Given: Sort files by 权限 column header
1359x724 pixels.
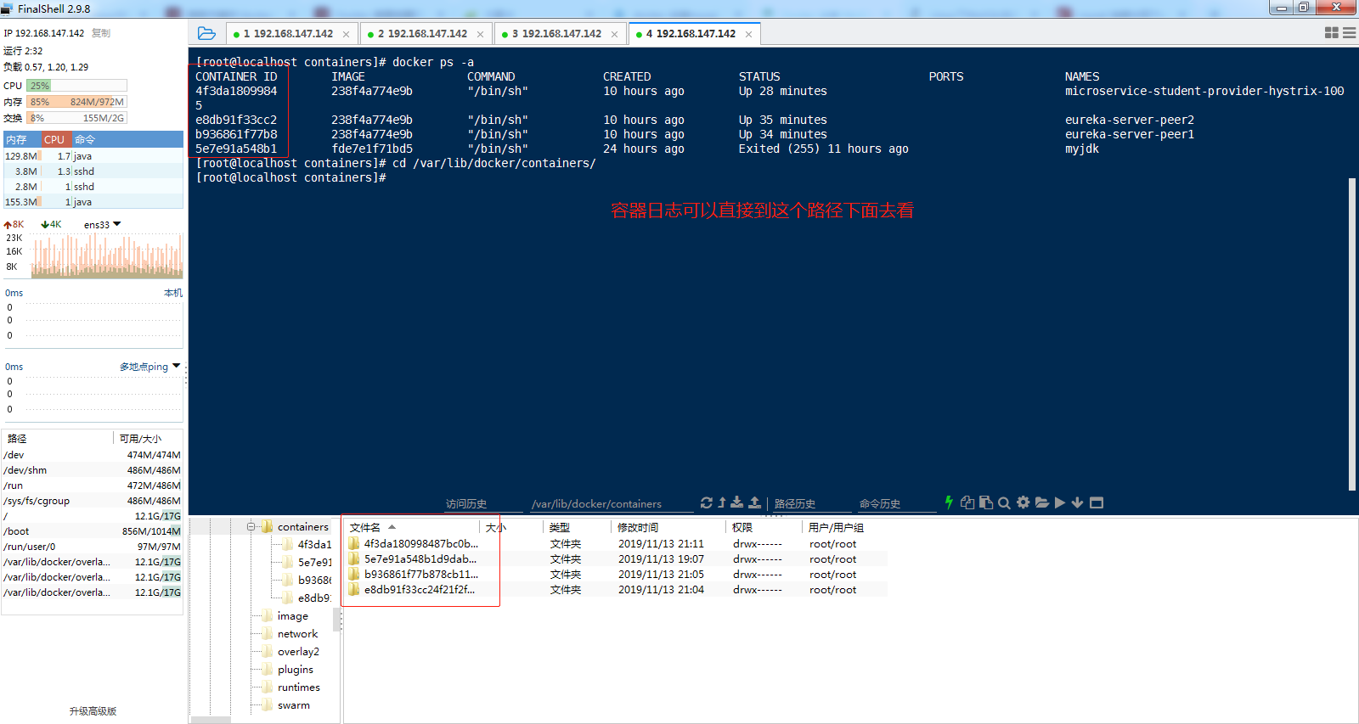Looking at the screenshot, I should pyautogui.click(x=764, y=527).
